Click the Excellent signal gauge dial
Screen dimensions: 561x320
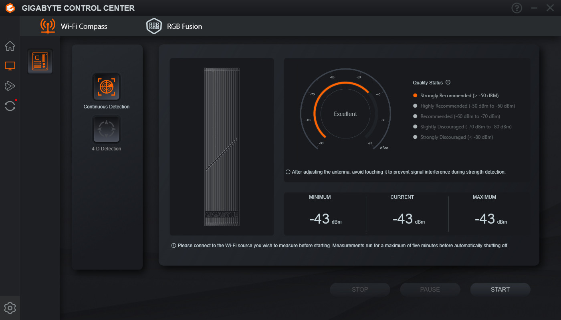point(345,114)
